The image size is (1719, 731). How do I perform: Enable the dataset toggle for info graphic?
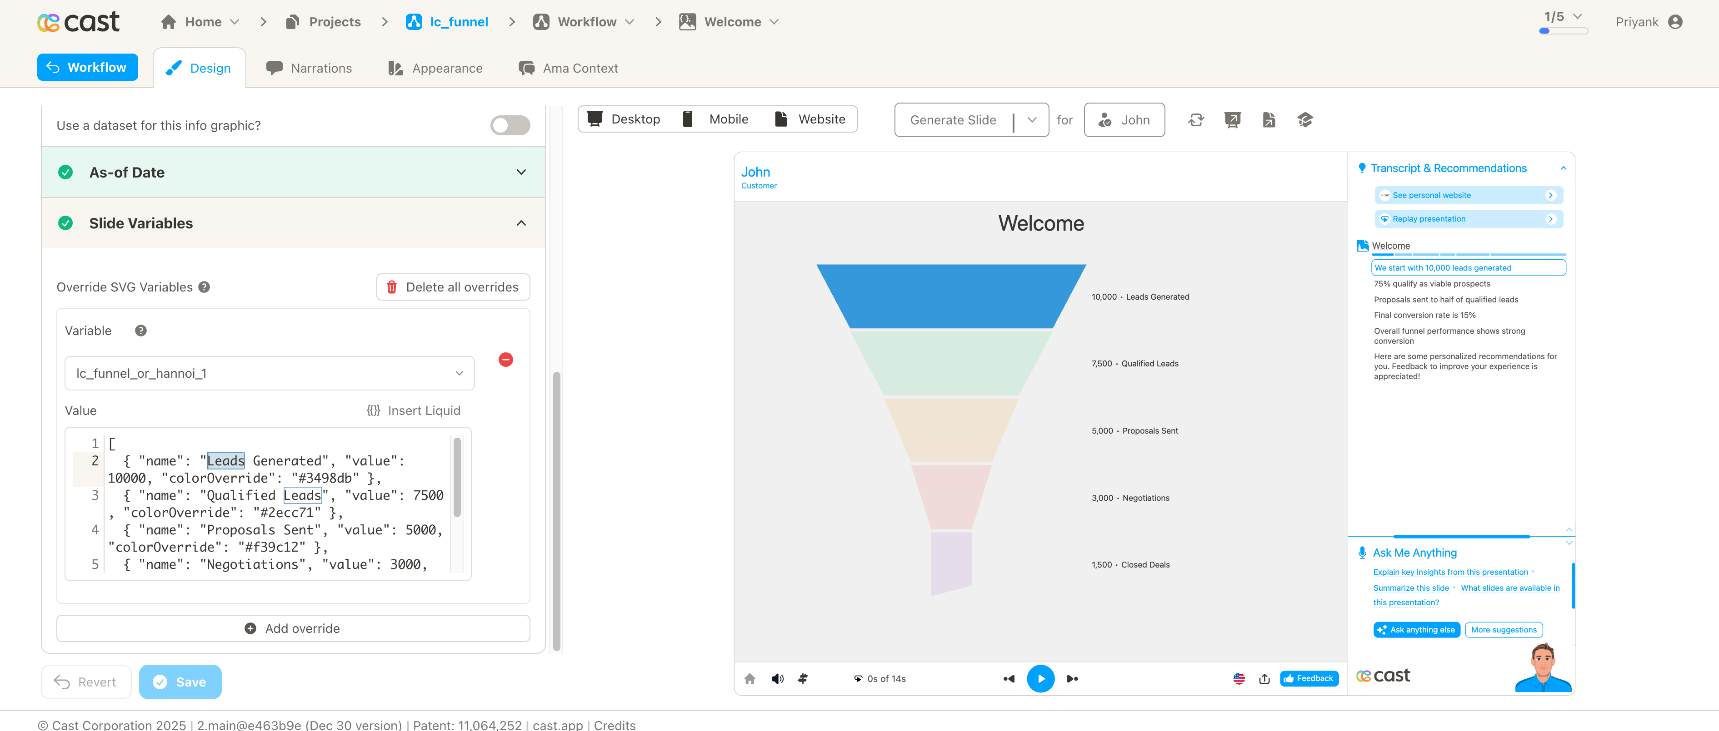click(x=510, y=125)
